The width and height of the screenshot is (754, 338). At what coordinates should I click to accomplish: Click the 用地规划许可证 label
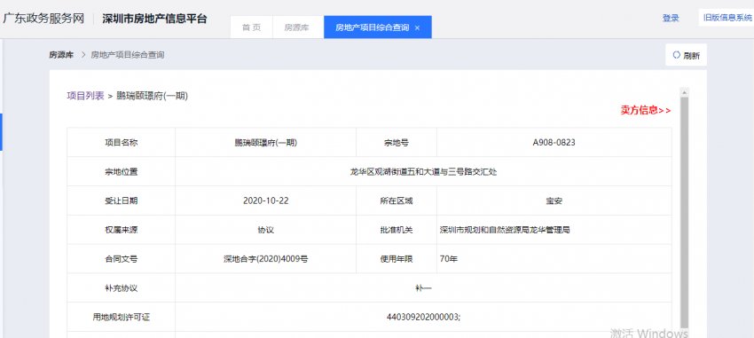122,317
